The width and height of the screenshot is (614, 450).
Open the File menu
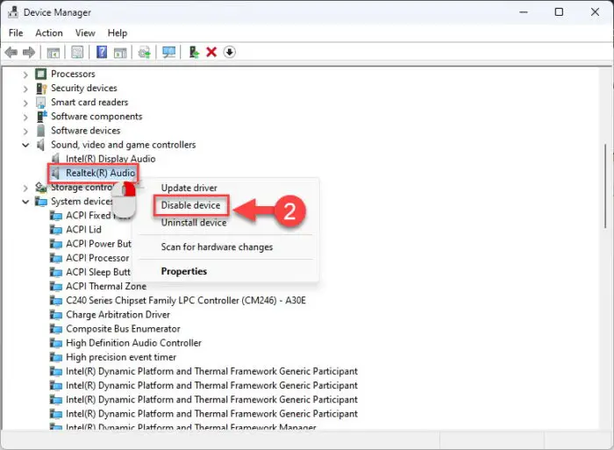pos(16,33)
